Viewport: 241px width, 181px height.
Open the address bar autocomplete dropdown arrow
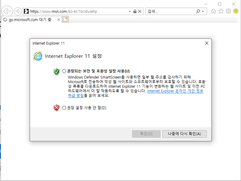point(130,12)
